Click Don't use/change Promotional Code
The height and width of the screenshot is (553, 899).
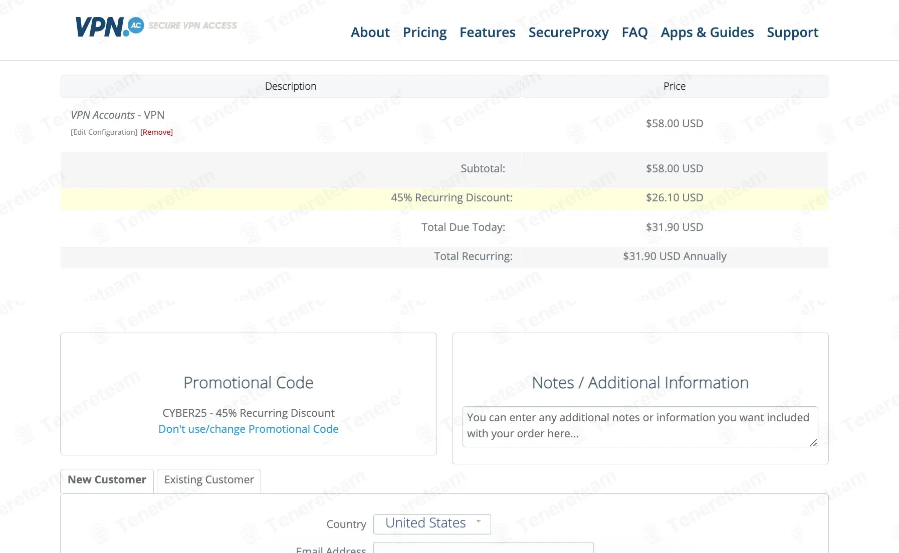[249, 429]
